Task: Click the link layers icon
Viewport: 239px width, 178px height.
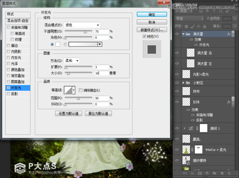Action: (185, 173)
